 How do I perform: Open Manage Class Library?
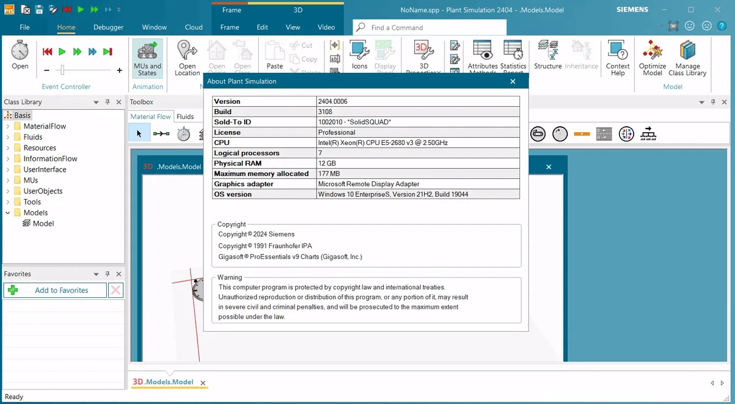click(x=687, y=58)
